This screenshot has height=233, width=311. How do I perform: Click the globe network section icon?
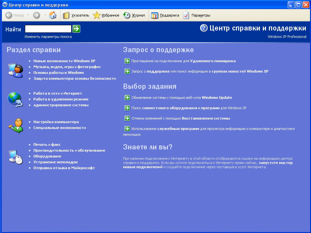16,99
